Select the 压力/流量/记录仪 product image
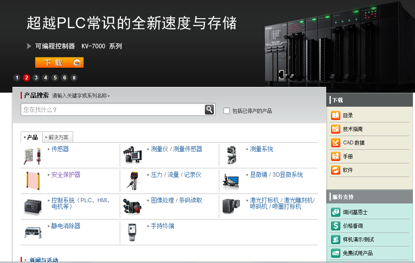This screenshot has width=415, height=263. click(132, 181)
